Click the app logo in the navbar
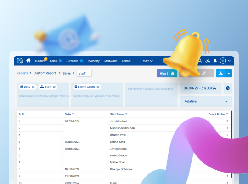248x184 pixels. point(19,61)
